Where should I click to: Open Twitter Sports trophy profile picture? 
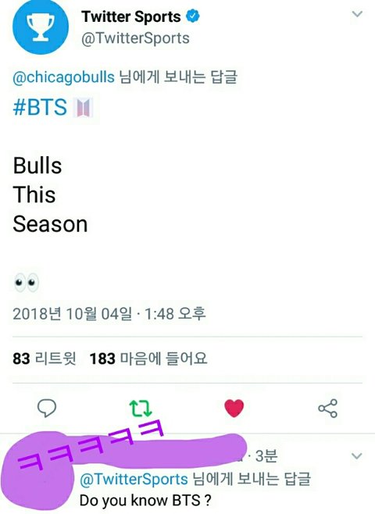tap(41, 27)
